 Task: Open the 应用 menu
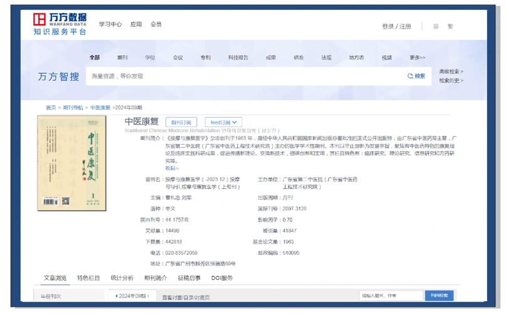coord(136,24)
